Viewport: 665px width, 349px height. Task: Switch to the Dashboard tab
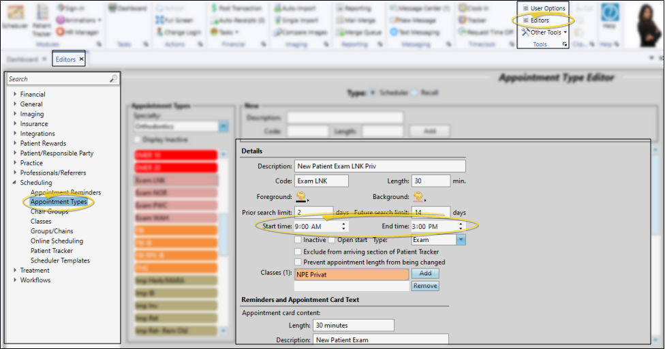(23, 59)
